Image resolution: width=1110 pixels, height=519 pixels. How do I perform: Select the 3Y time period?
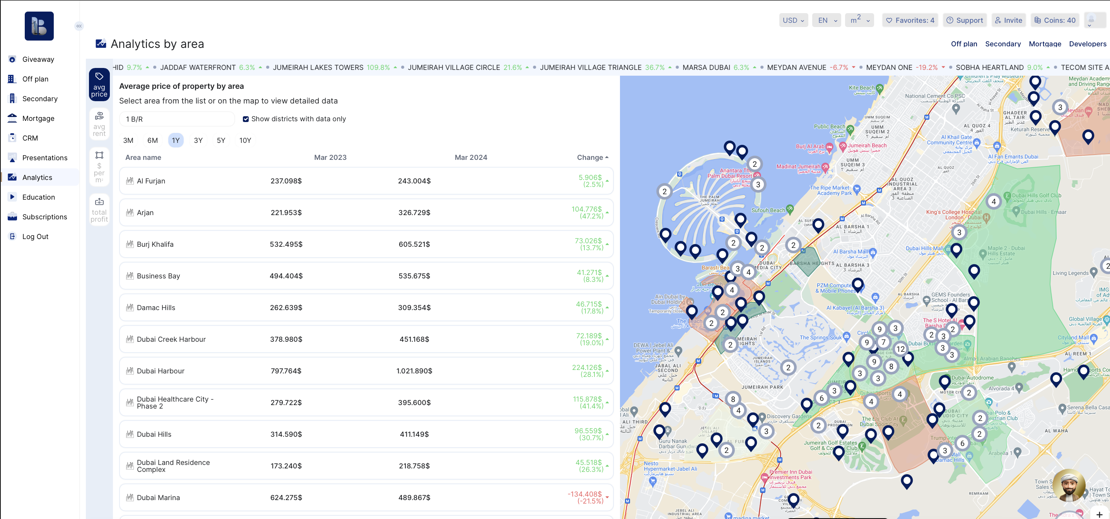click(198, 140)
